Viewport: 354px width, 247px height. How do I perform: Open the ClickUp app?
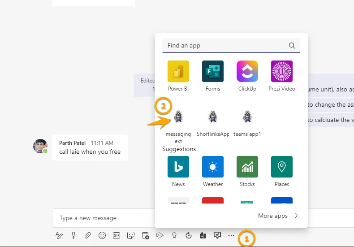pos(247,71)
